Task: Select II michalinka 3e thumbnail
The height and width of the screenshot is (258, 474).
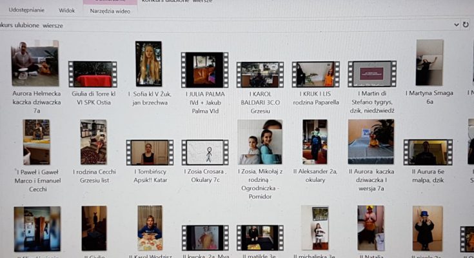Action: point(315,228)
